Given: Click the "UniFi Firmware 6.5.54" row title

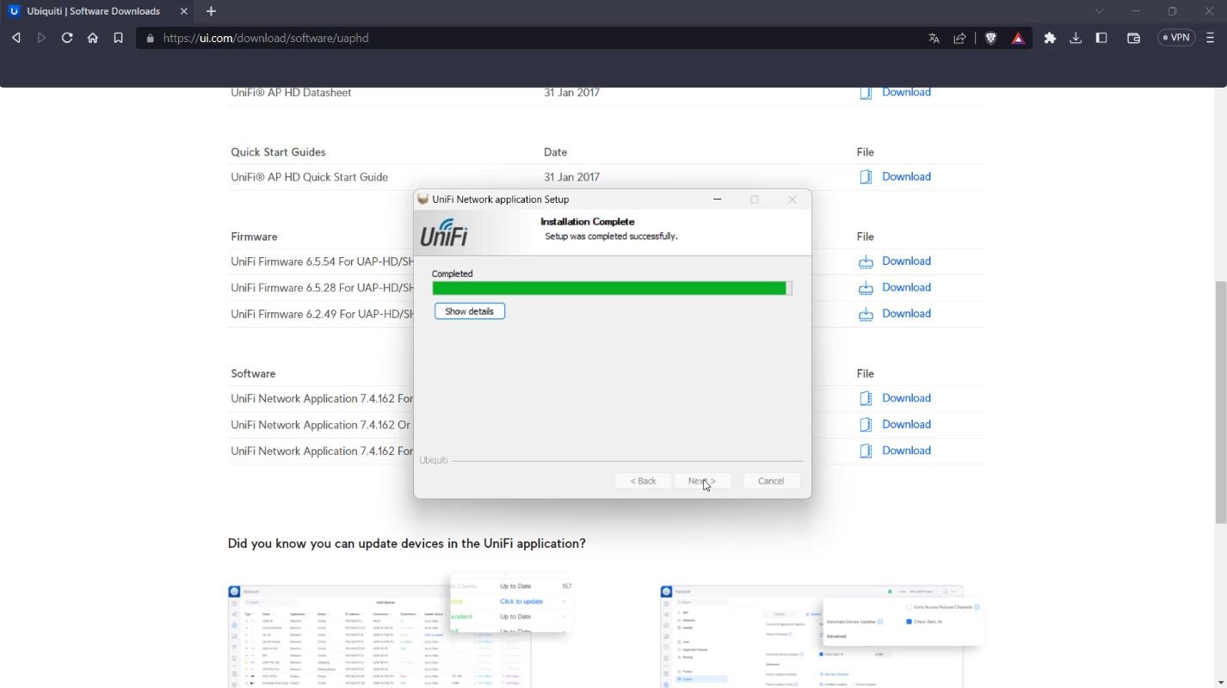Looking at the screenshot, I should click(x=322, y=261).
